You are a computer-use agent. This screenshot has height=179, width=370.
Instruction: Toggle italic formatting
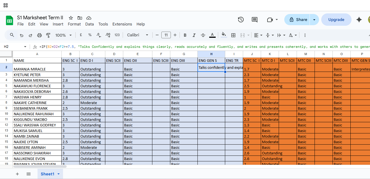(x=194, y=35)
